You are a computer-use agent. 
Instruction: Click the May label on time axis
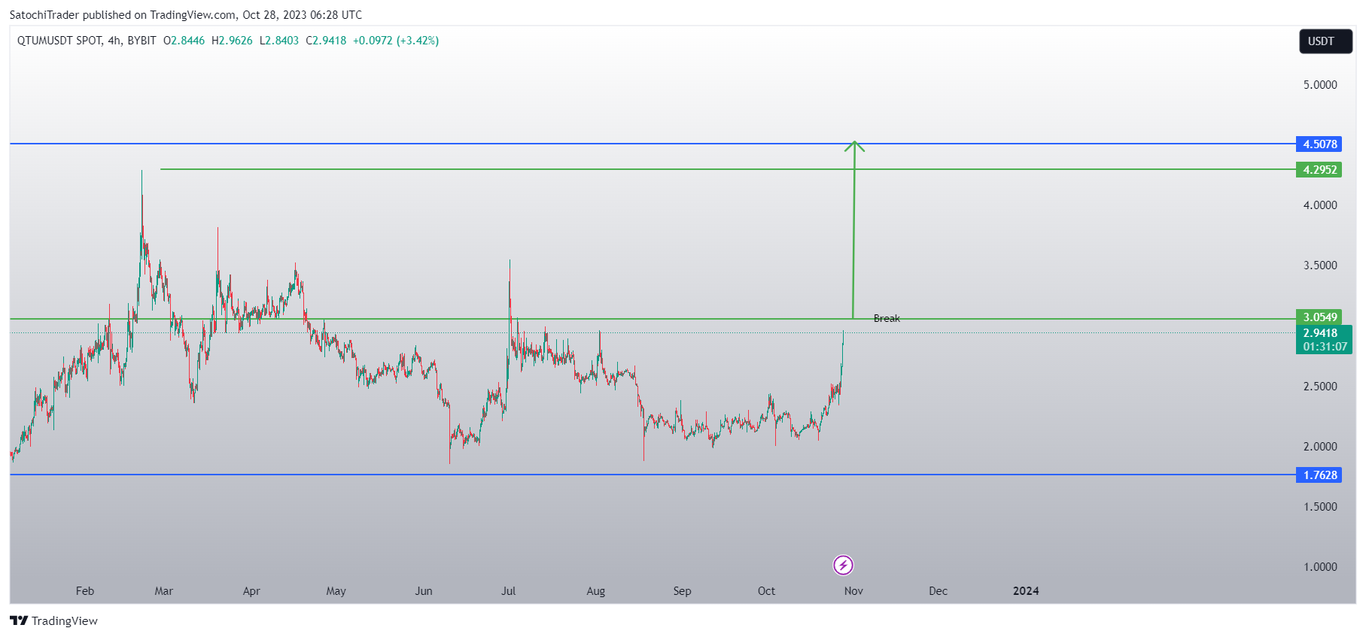[x=336, y=591]
